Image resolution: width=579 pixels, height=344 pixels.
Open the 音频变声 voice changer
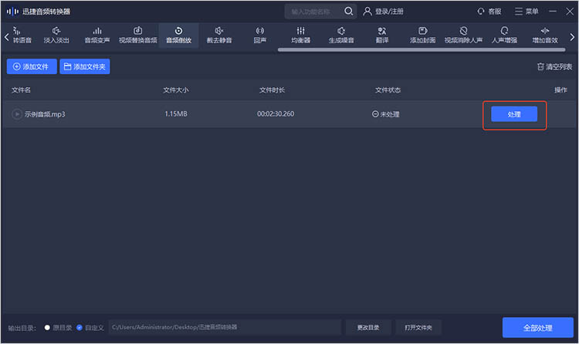[97, 35]
